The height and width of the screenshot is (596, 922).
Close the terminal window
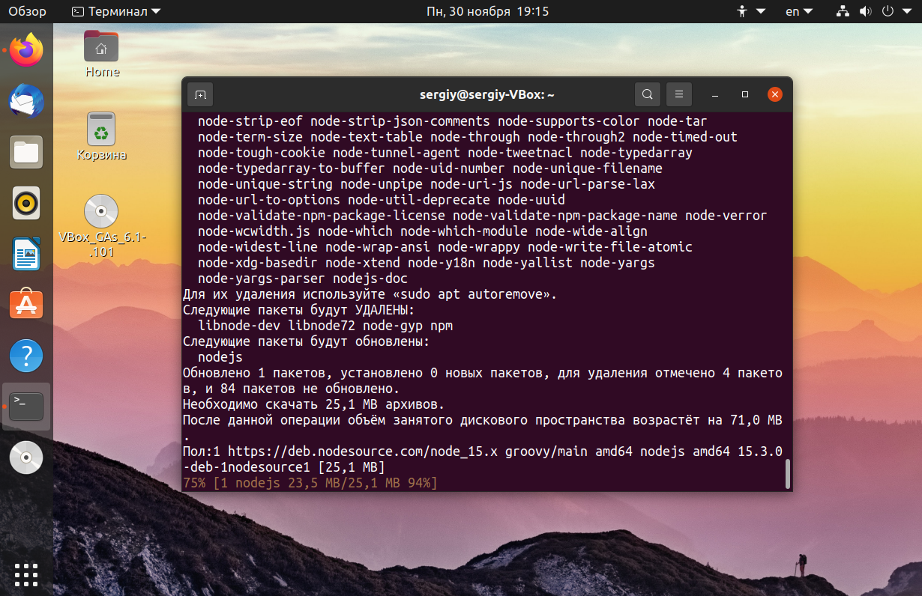coord(775,95)
